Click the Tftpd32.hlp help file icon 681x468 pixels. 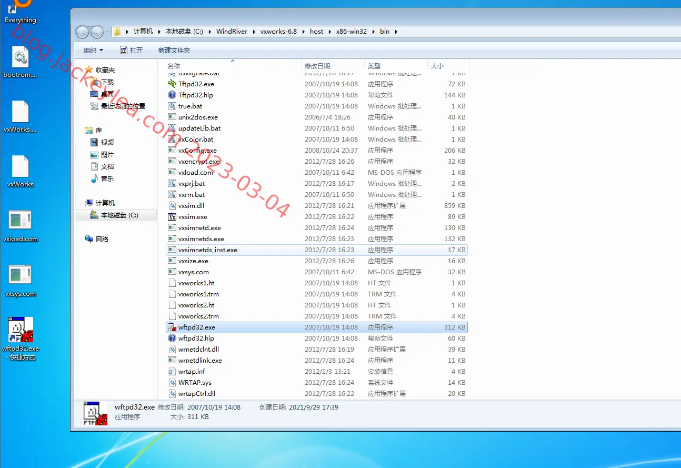pyautogui.click(x=172, y=95)
